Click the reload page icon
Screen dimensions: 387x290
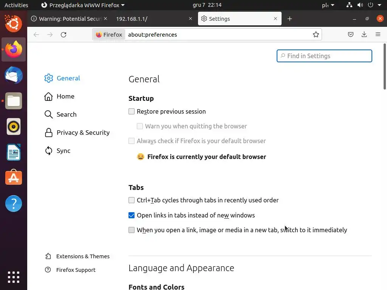[x=63, y=35]
